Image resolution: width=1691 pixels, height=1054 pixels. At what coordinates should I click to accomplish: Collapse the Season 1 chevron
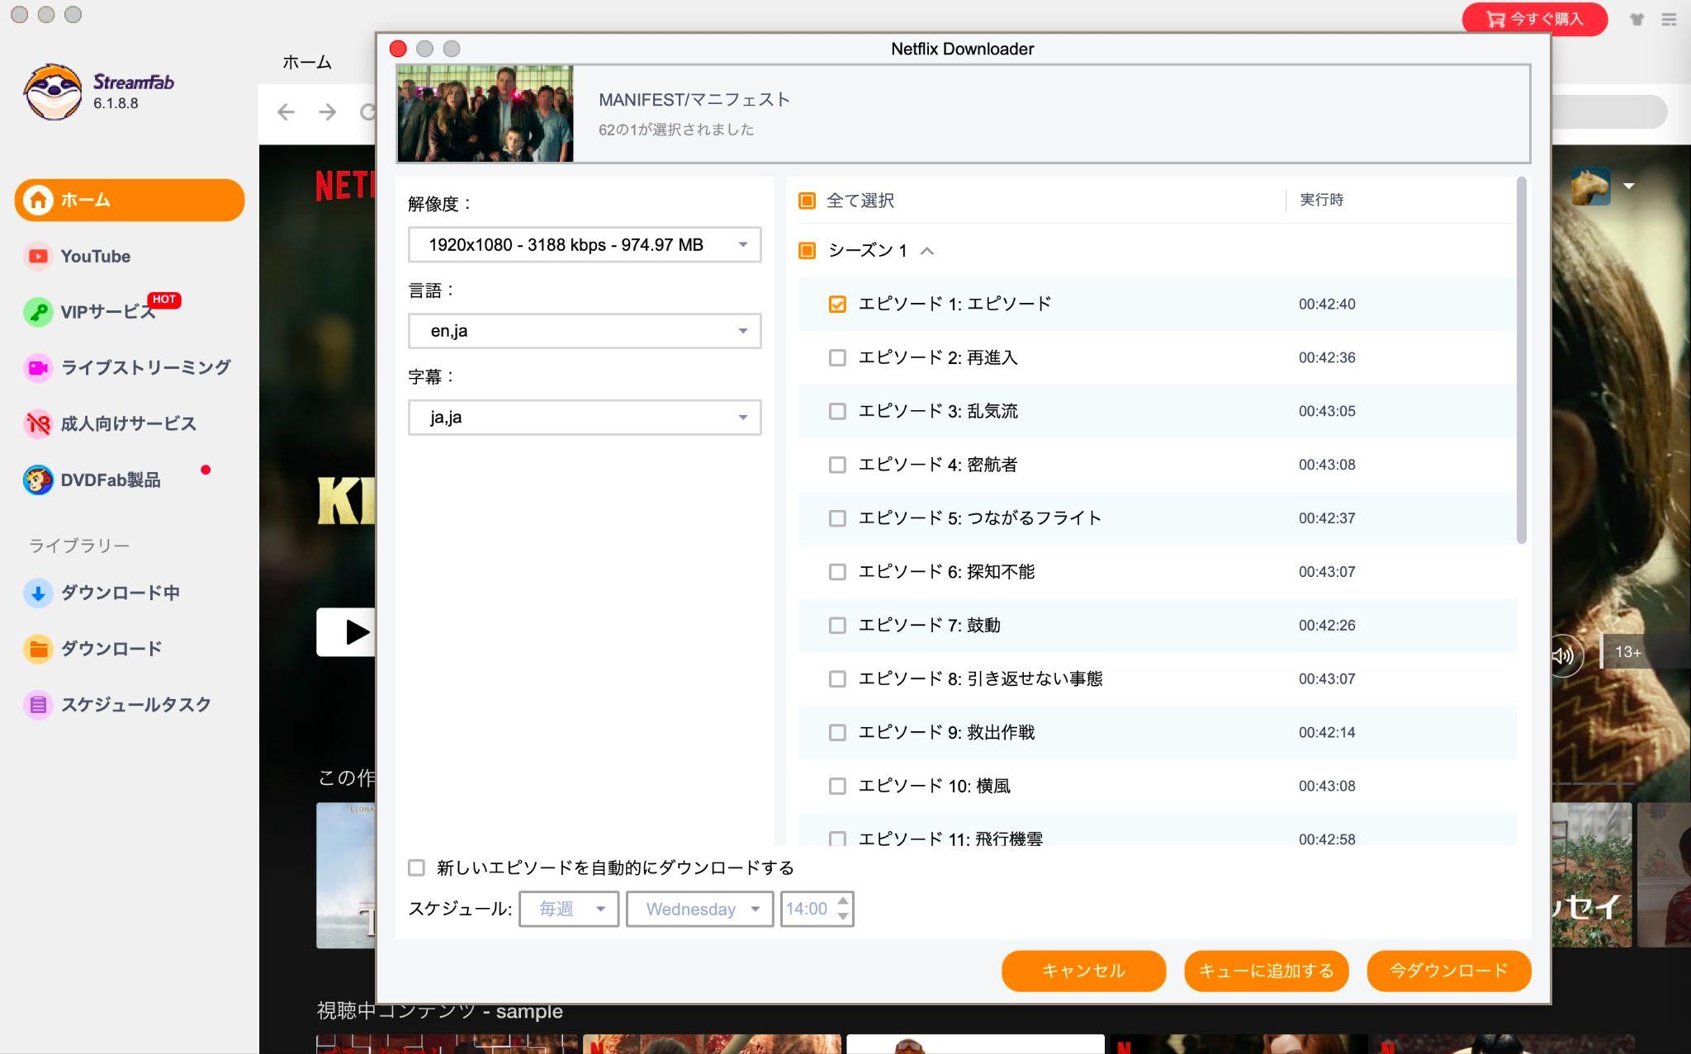click(927, 251)
